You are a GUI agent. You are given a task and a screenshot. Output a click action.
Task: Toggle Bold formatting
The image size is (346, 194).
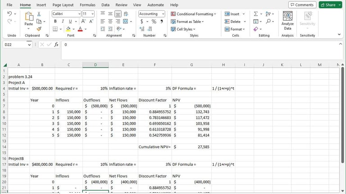tap(55, 22)
